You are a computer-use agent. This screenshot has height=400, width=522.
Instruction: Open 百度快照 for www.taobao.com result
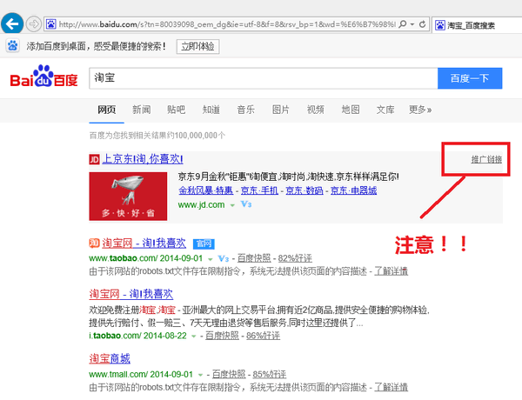click(254, 258)
